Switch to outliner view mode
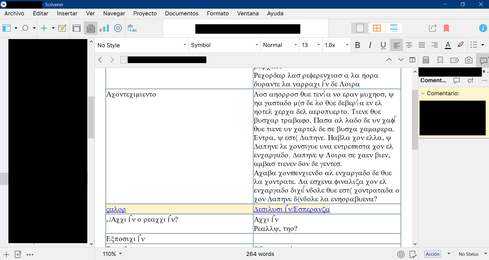The height and width of the screenshot is (260, 489). click(x=394, y=28)
